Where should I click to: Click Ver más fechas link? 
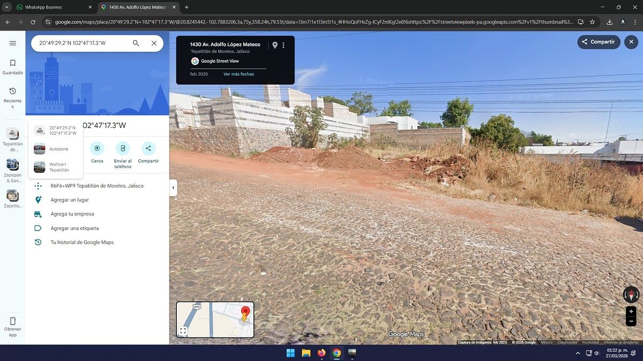click(x=238, y=74)
